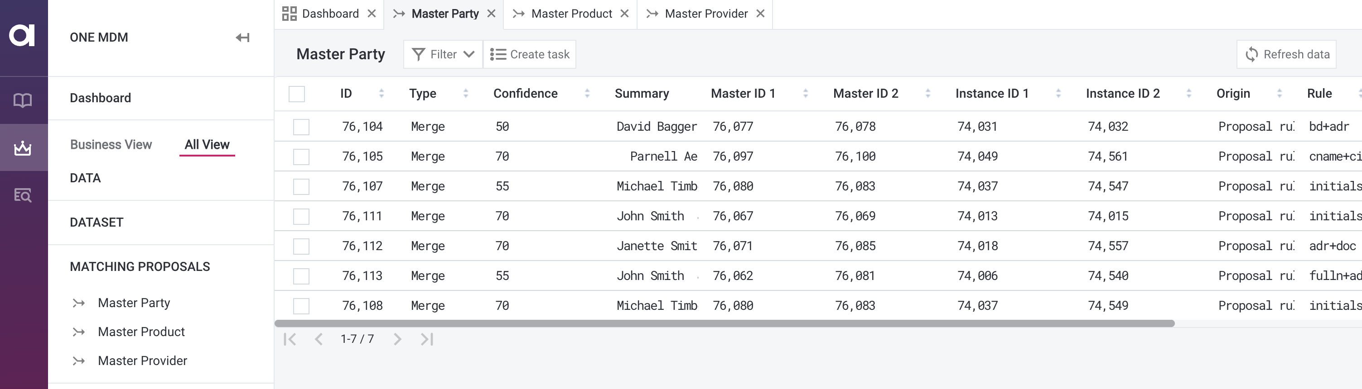Go to the last page of results
Screen dimensions: 1362x389
[x=427, y=339]
